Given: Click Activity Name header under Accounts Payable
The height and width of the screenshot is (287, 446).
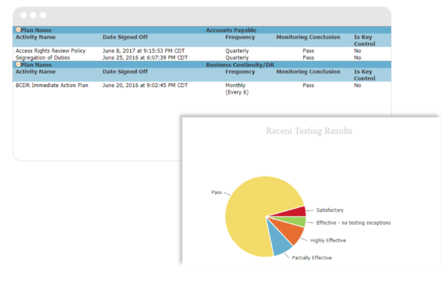Looking at the screenshot, I should 36,37.
